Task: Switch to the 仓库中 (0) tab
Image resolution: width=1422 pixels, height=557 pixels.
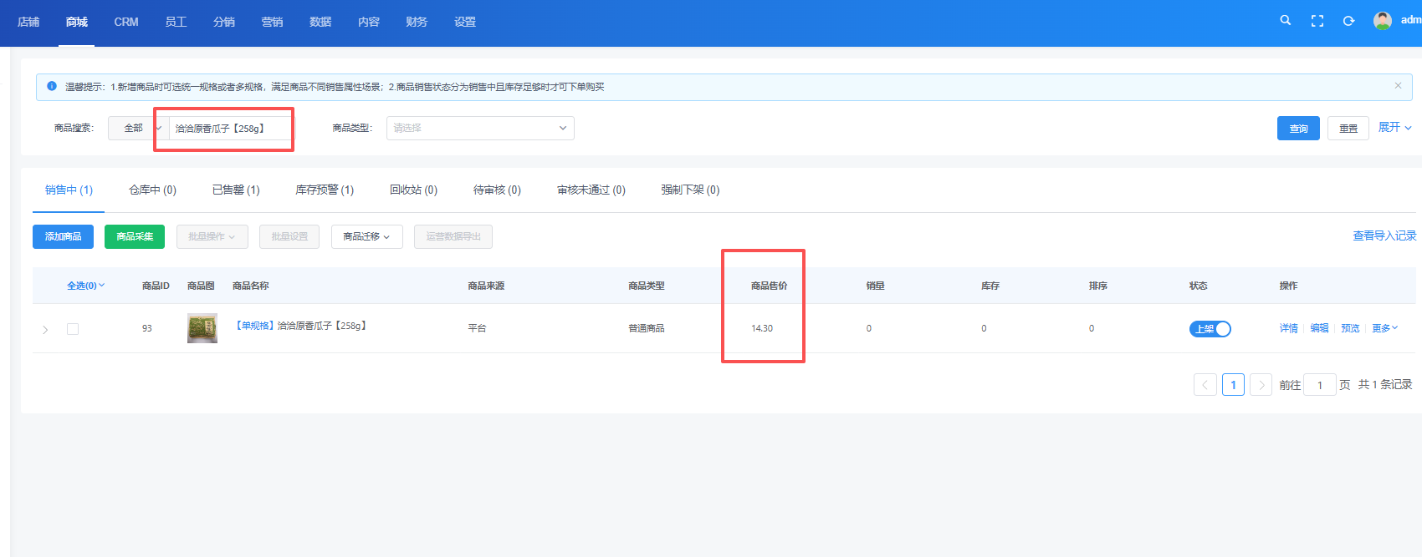Action: (x=152, y=190)
